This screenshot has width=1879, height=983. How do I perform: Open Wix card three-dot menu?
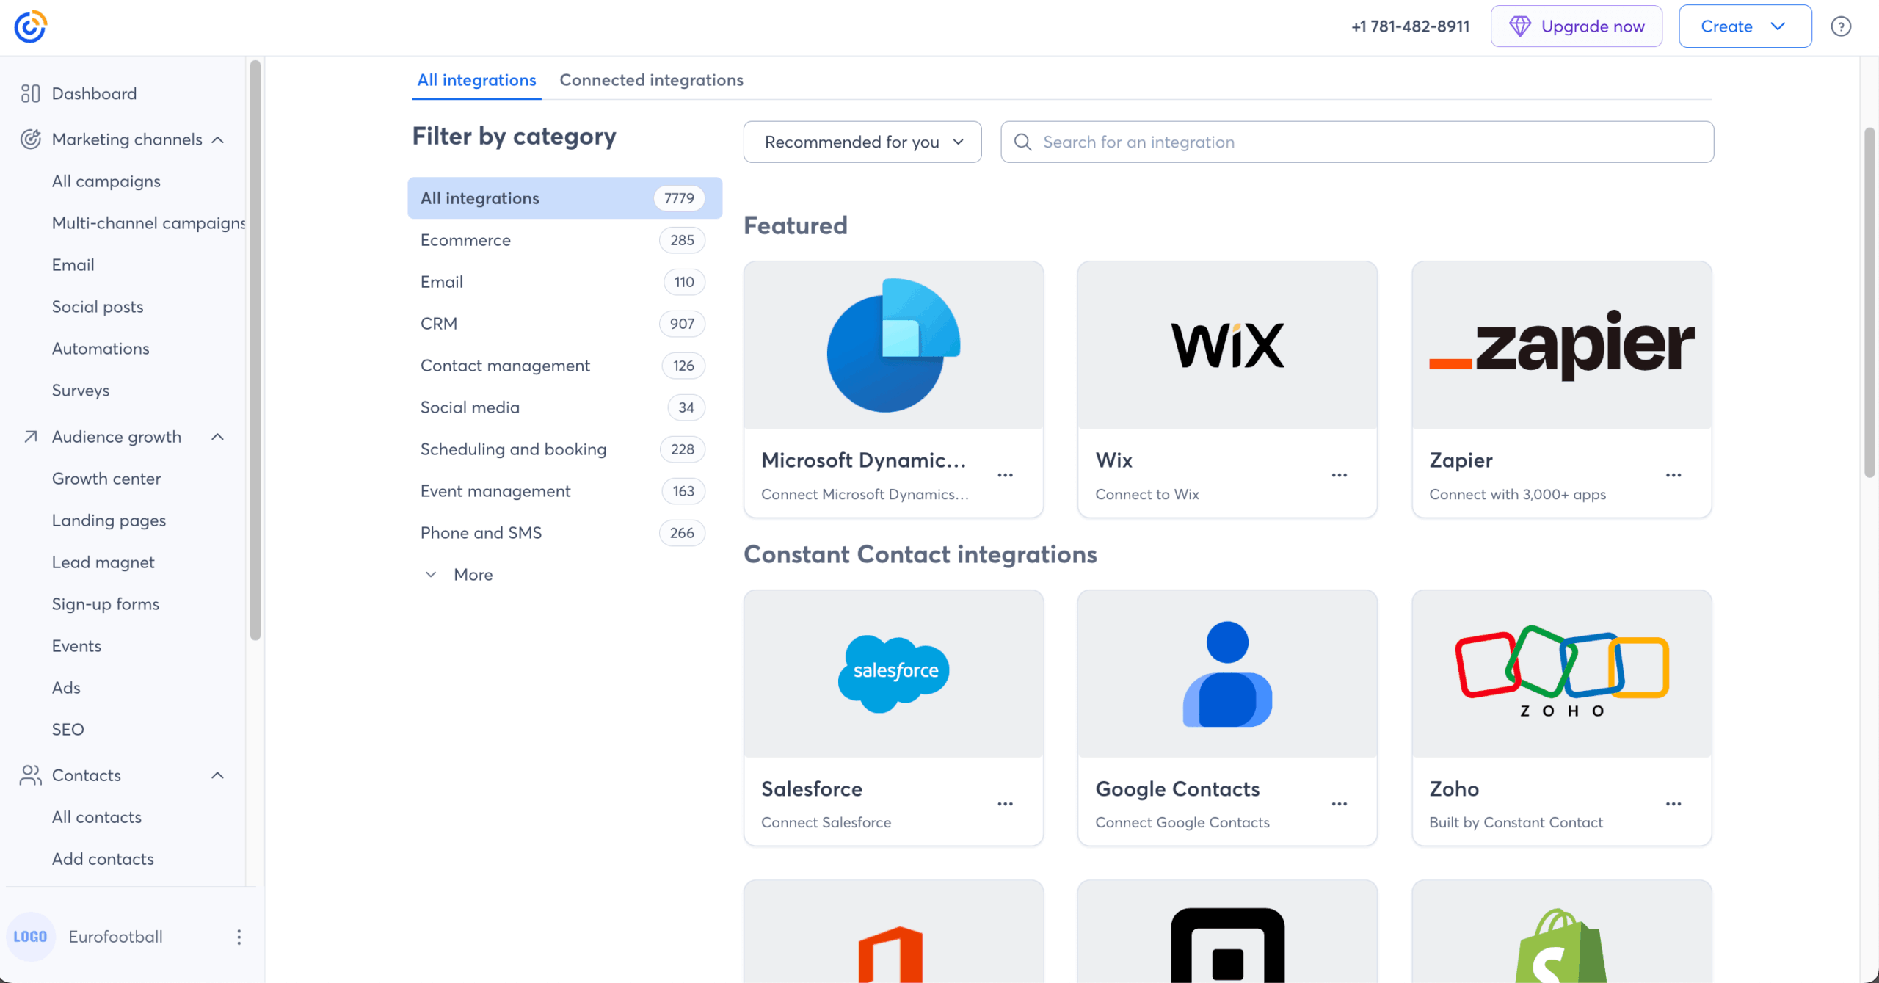(1339, 475)
